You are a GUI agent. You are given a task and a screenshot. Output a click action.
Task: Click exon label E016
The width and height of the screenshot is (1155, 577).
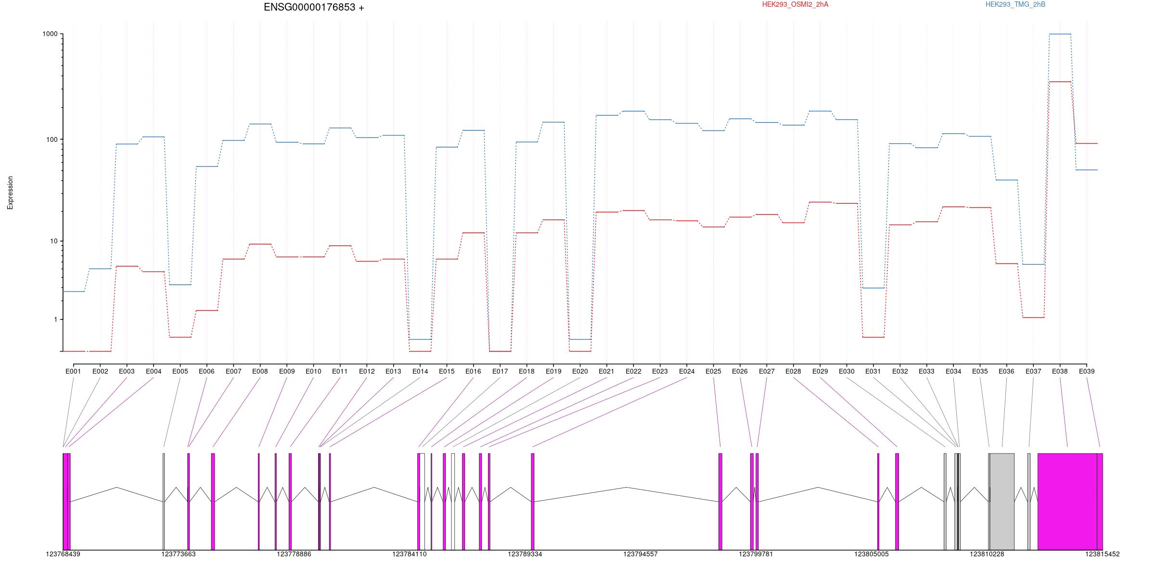tap(473, 371)
